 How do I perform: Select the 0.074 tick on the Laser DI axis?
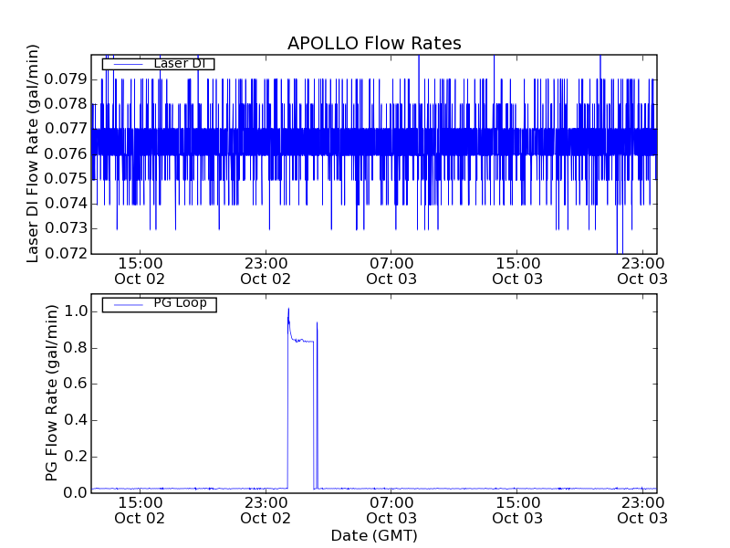coord(66,203)
